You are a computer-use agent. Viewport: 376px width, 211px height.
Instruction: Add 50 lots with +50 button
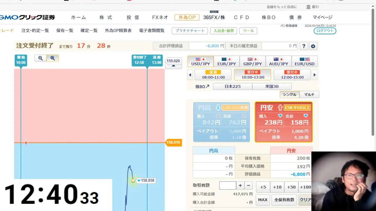291,187
